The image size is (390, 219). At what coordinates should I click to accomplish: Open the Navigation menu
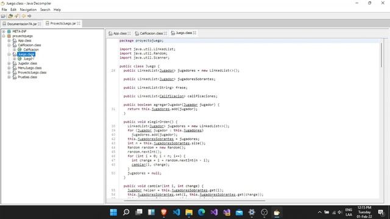[28, 10]
